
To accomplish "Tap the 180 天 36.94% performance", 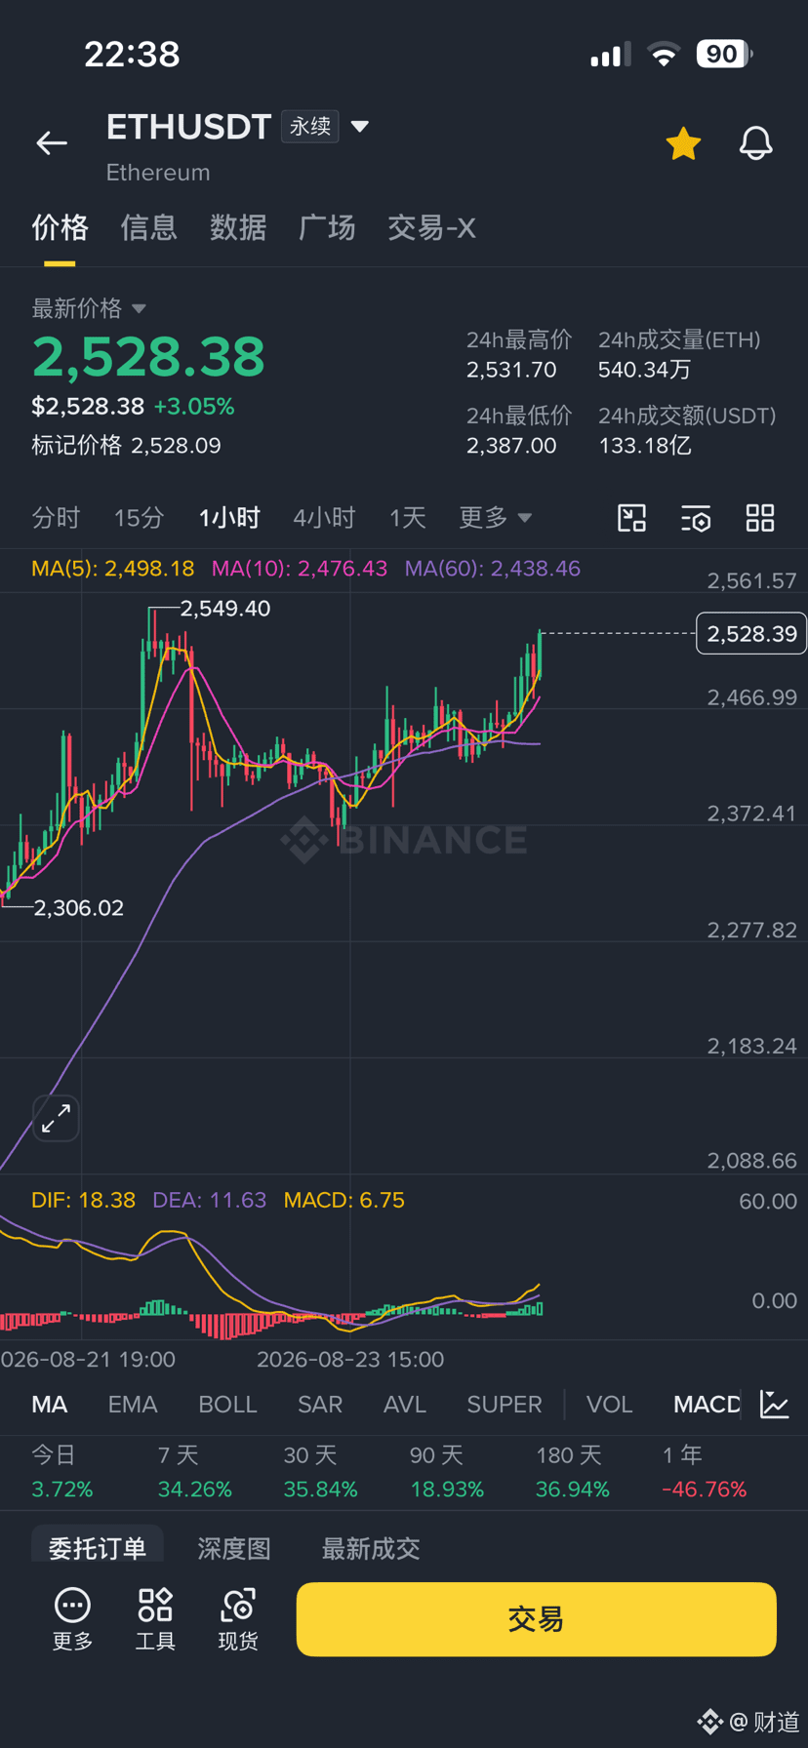I will coord(573,1472).
